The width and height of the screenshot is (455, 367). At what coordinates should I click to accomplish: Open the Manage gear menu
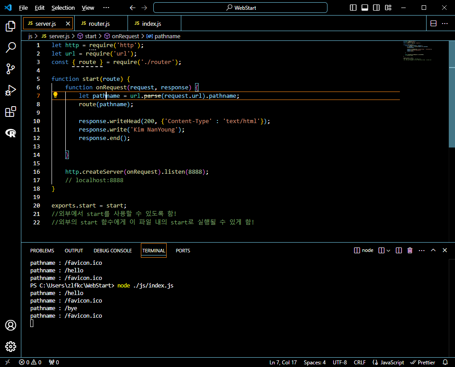click(11, 347)
